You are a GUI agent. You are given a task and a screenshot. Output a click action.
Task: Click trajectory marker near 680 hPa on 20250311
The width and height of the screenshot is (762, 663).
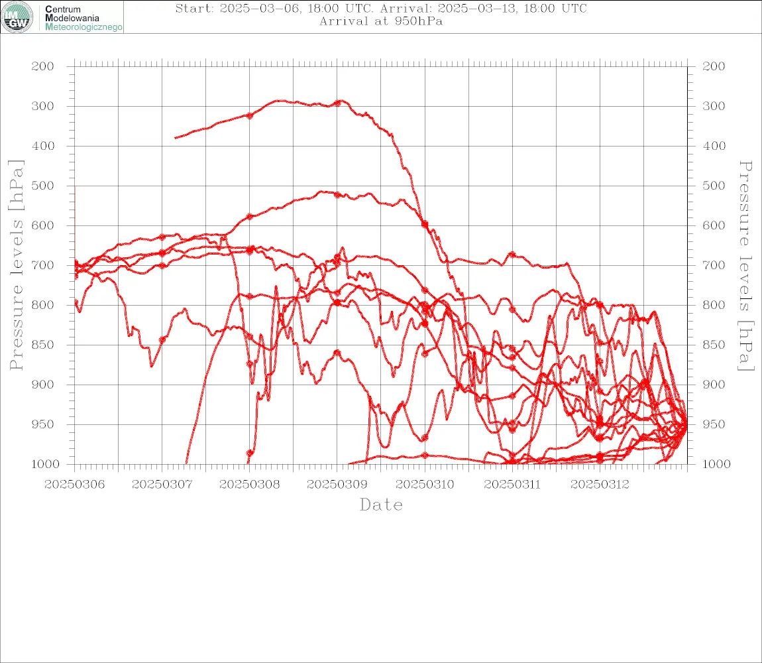pos(512,255)
